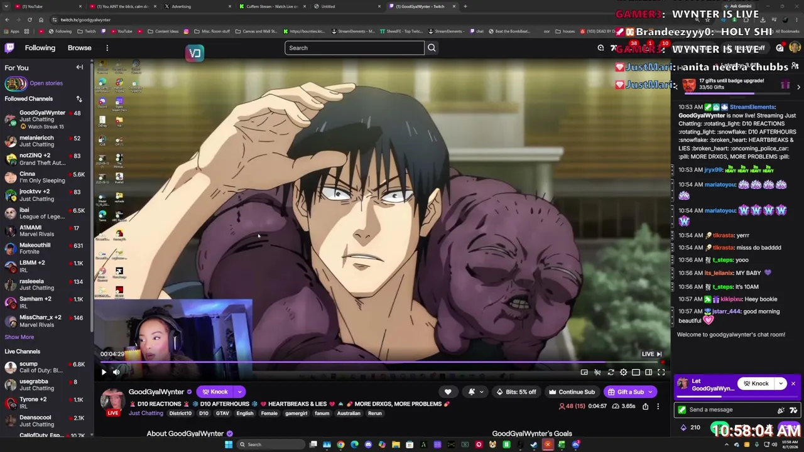Click the heart follow button
The height and width of the screenshot is (452, 804).
[x=448, y=392]
